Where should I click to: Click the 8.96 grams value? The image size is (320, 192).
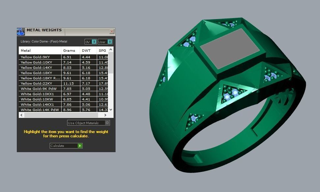coord(67,110)
